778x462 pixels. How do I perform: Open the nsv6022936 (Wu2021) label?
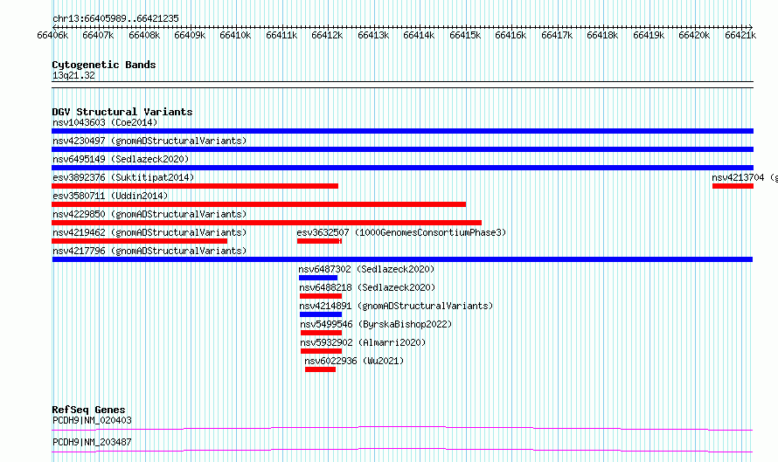354,361
